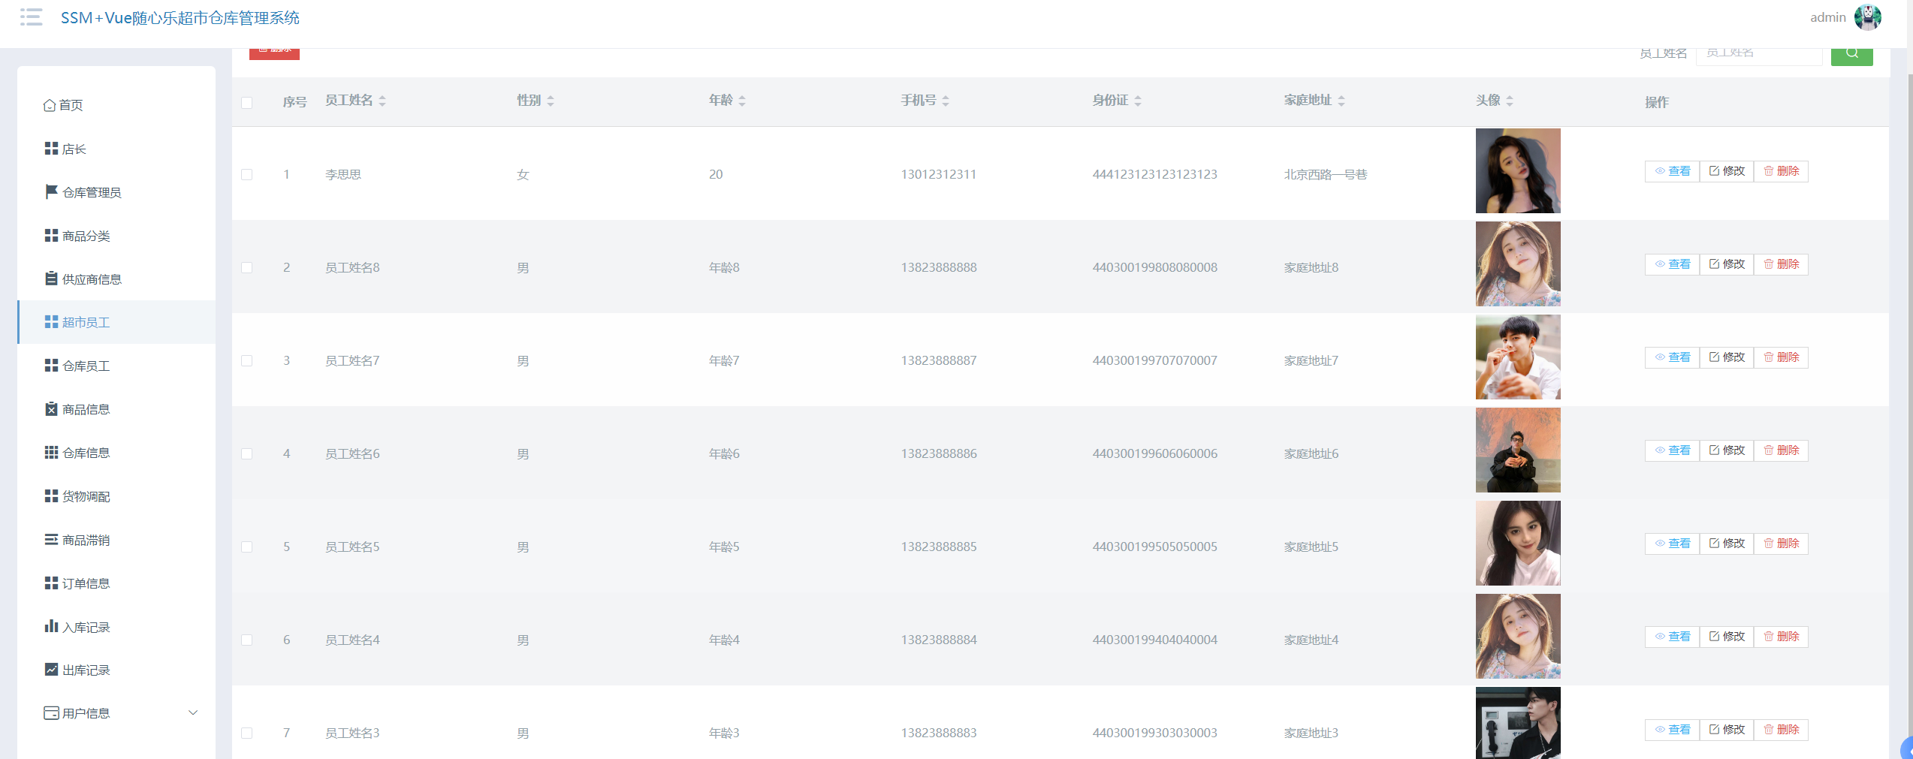The image size is (1913, 759).
Task: Click the green search magnifier button
Action: 1851,53
